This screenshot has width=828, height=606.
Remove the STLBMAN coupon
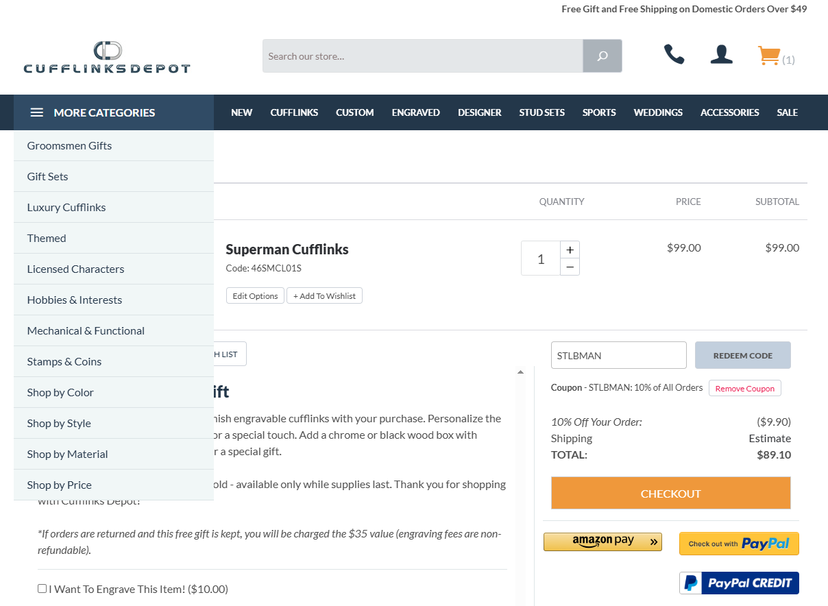(x=745, y=388)
